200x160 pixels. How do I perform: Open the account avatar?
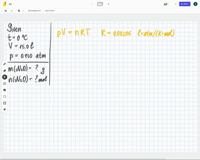195,4
